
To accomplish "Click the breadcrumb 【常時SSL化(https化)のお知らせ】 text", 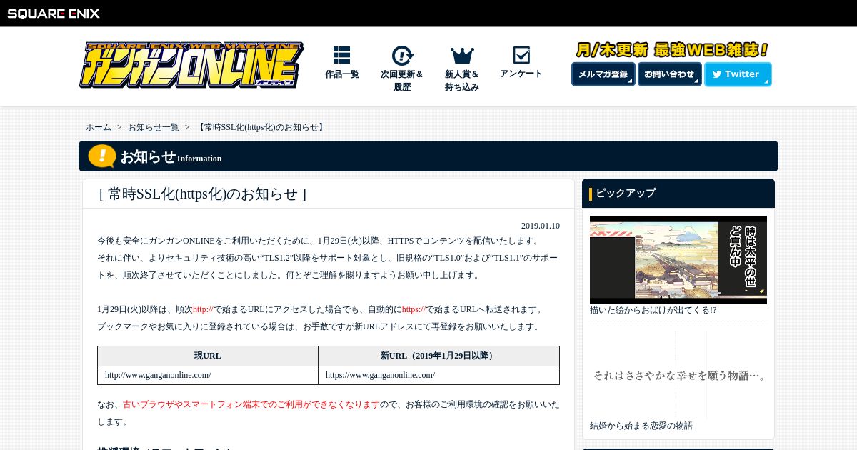I will click(261, 127).
